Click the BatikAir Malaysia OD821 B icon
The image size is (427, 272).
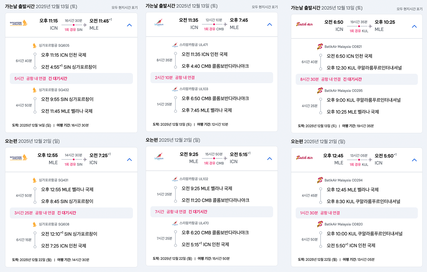(320, 47)
